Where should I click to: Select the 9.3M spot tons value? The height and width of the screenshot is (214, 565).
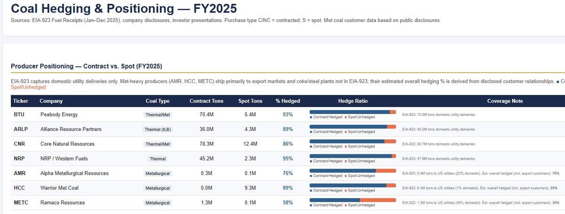[250, 188]
